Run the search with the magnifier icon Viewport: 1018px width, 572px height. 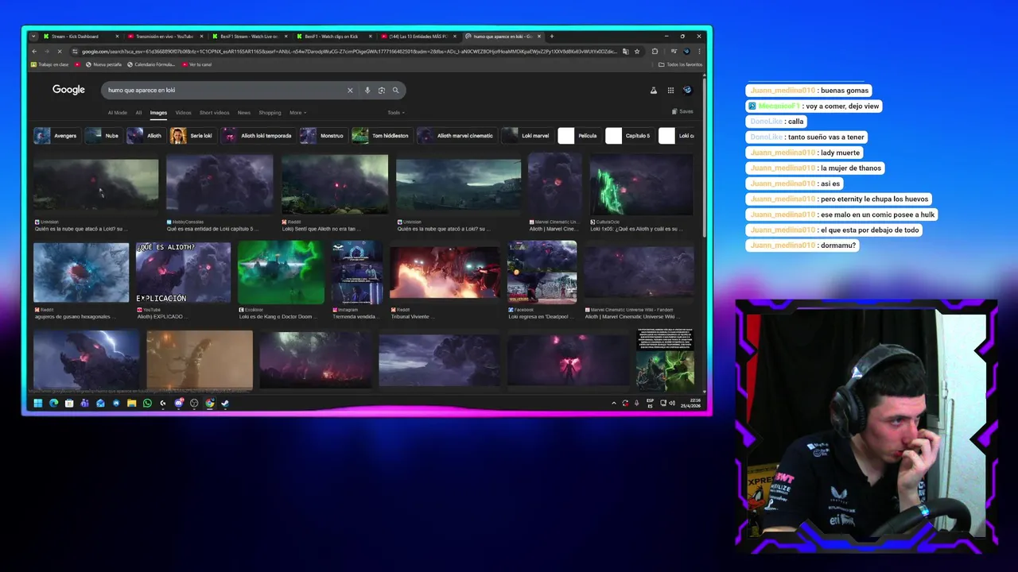395,91
